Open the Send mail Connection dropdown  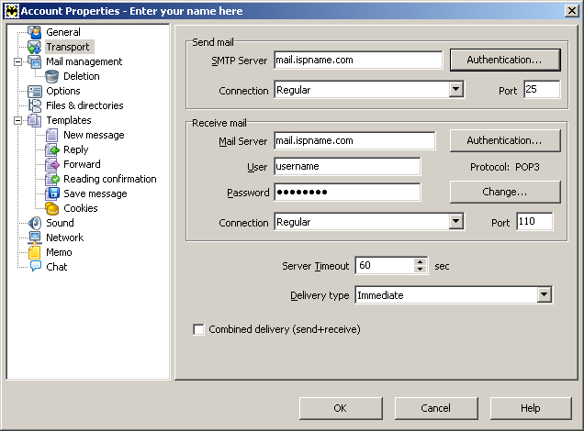pos(455,90)
